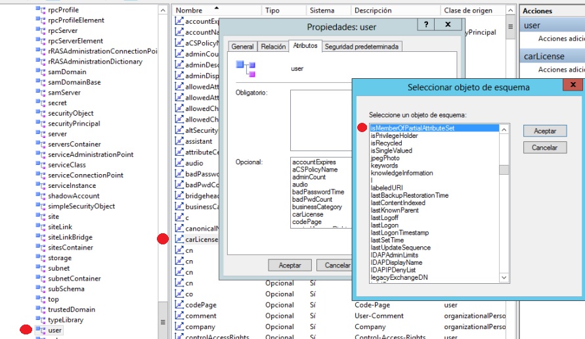Click the subSchema class icon
The image size is (585, 339).
pyautogui.click(x=41, y=288)
